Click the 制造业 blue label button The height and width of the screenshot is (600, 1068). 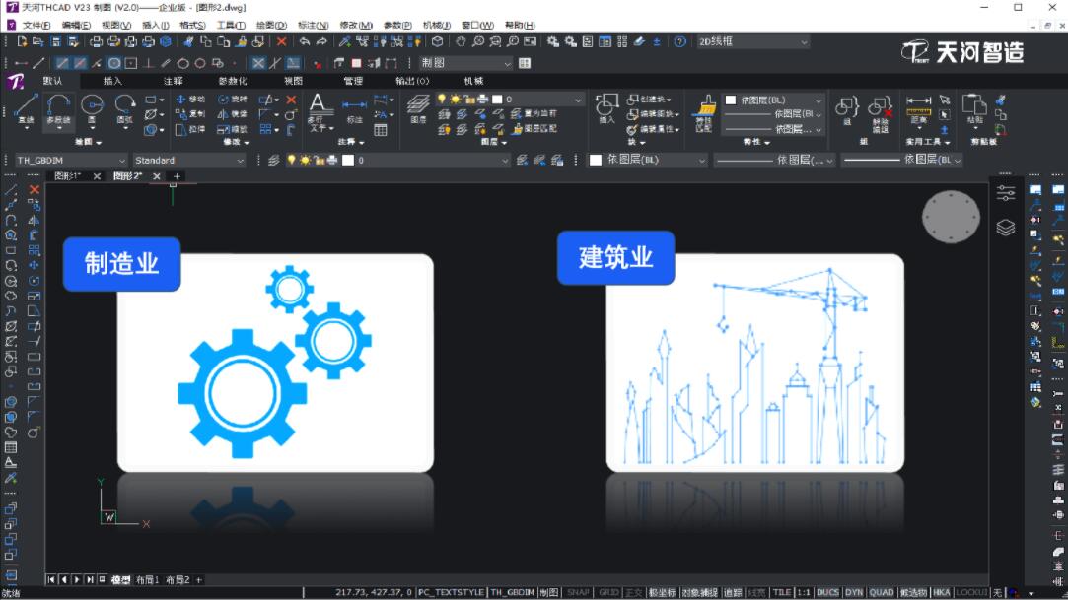coord(122,264)
